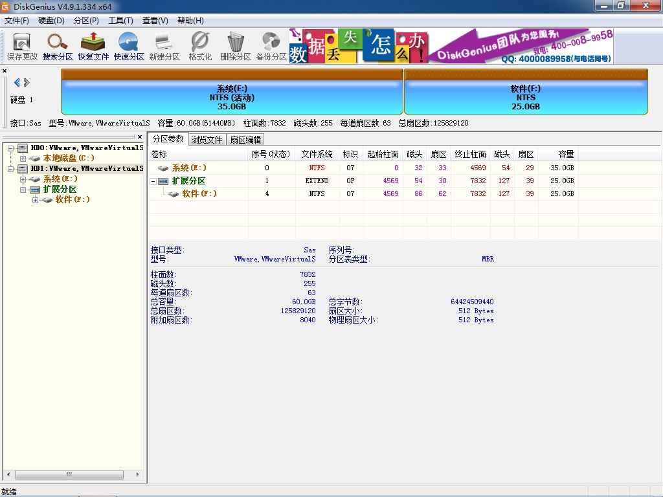The height and width of the screenshot is (497, 663).
Task: Click 总扇区数 value 125829120 in details
Action: (x=298, y=311)
